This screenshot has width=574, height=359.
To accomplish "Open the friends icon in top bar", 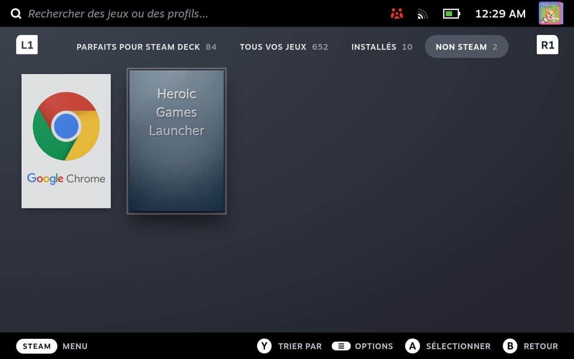I will (397, 14).
